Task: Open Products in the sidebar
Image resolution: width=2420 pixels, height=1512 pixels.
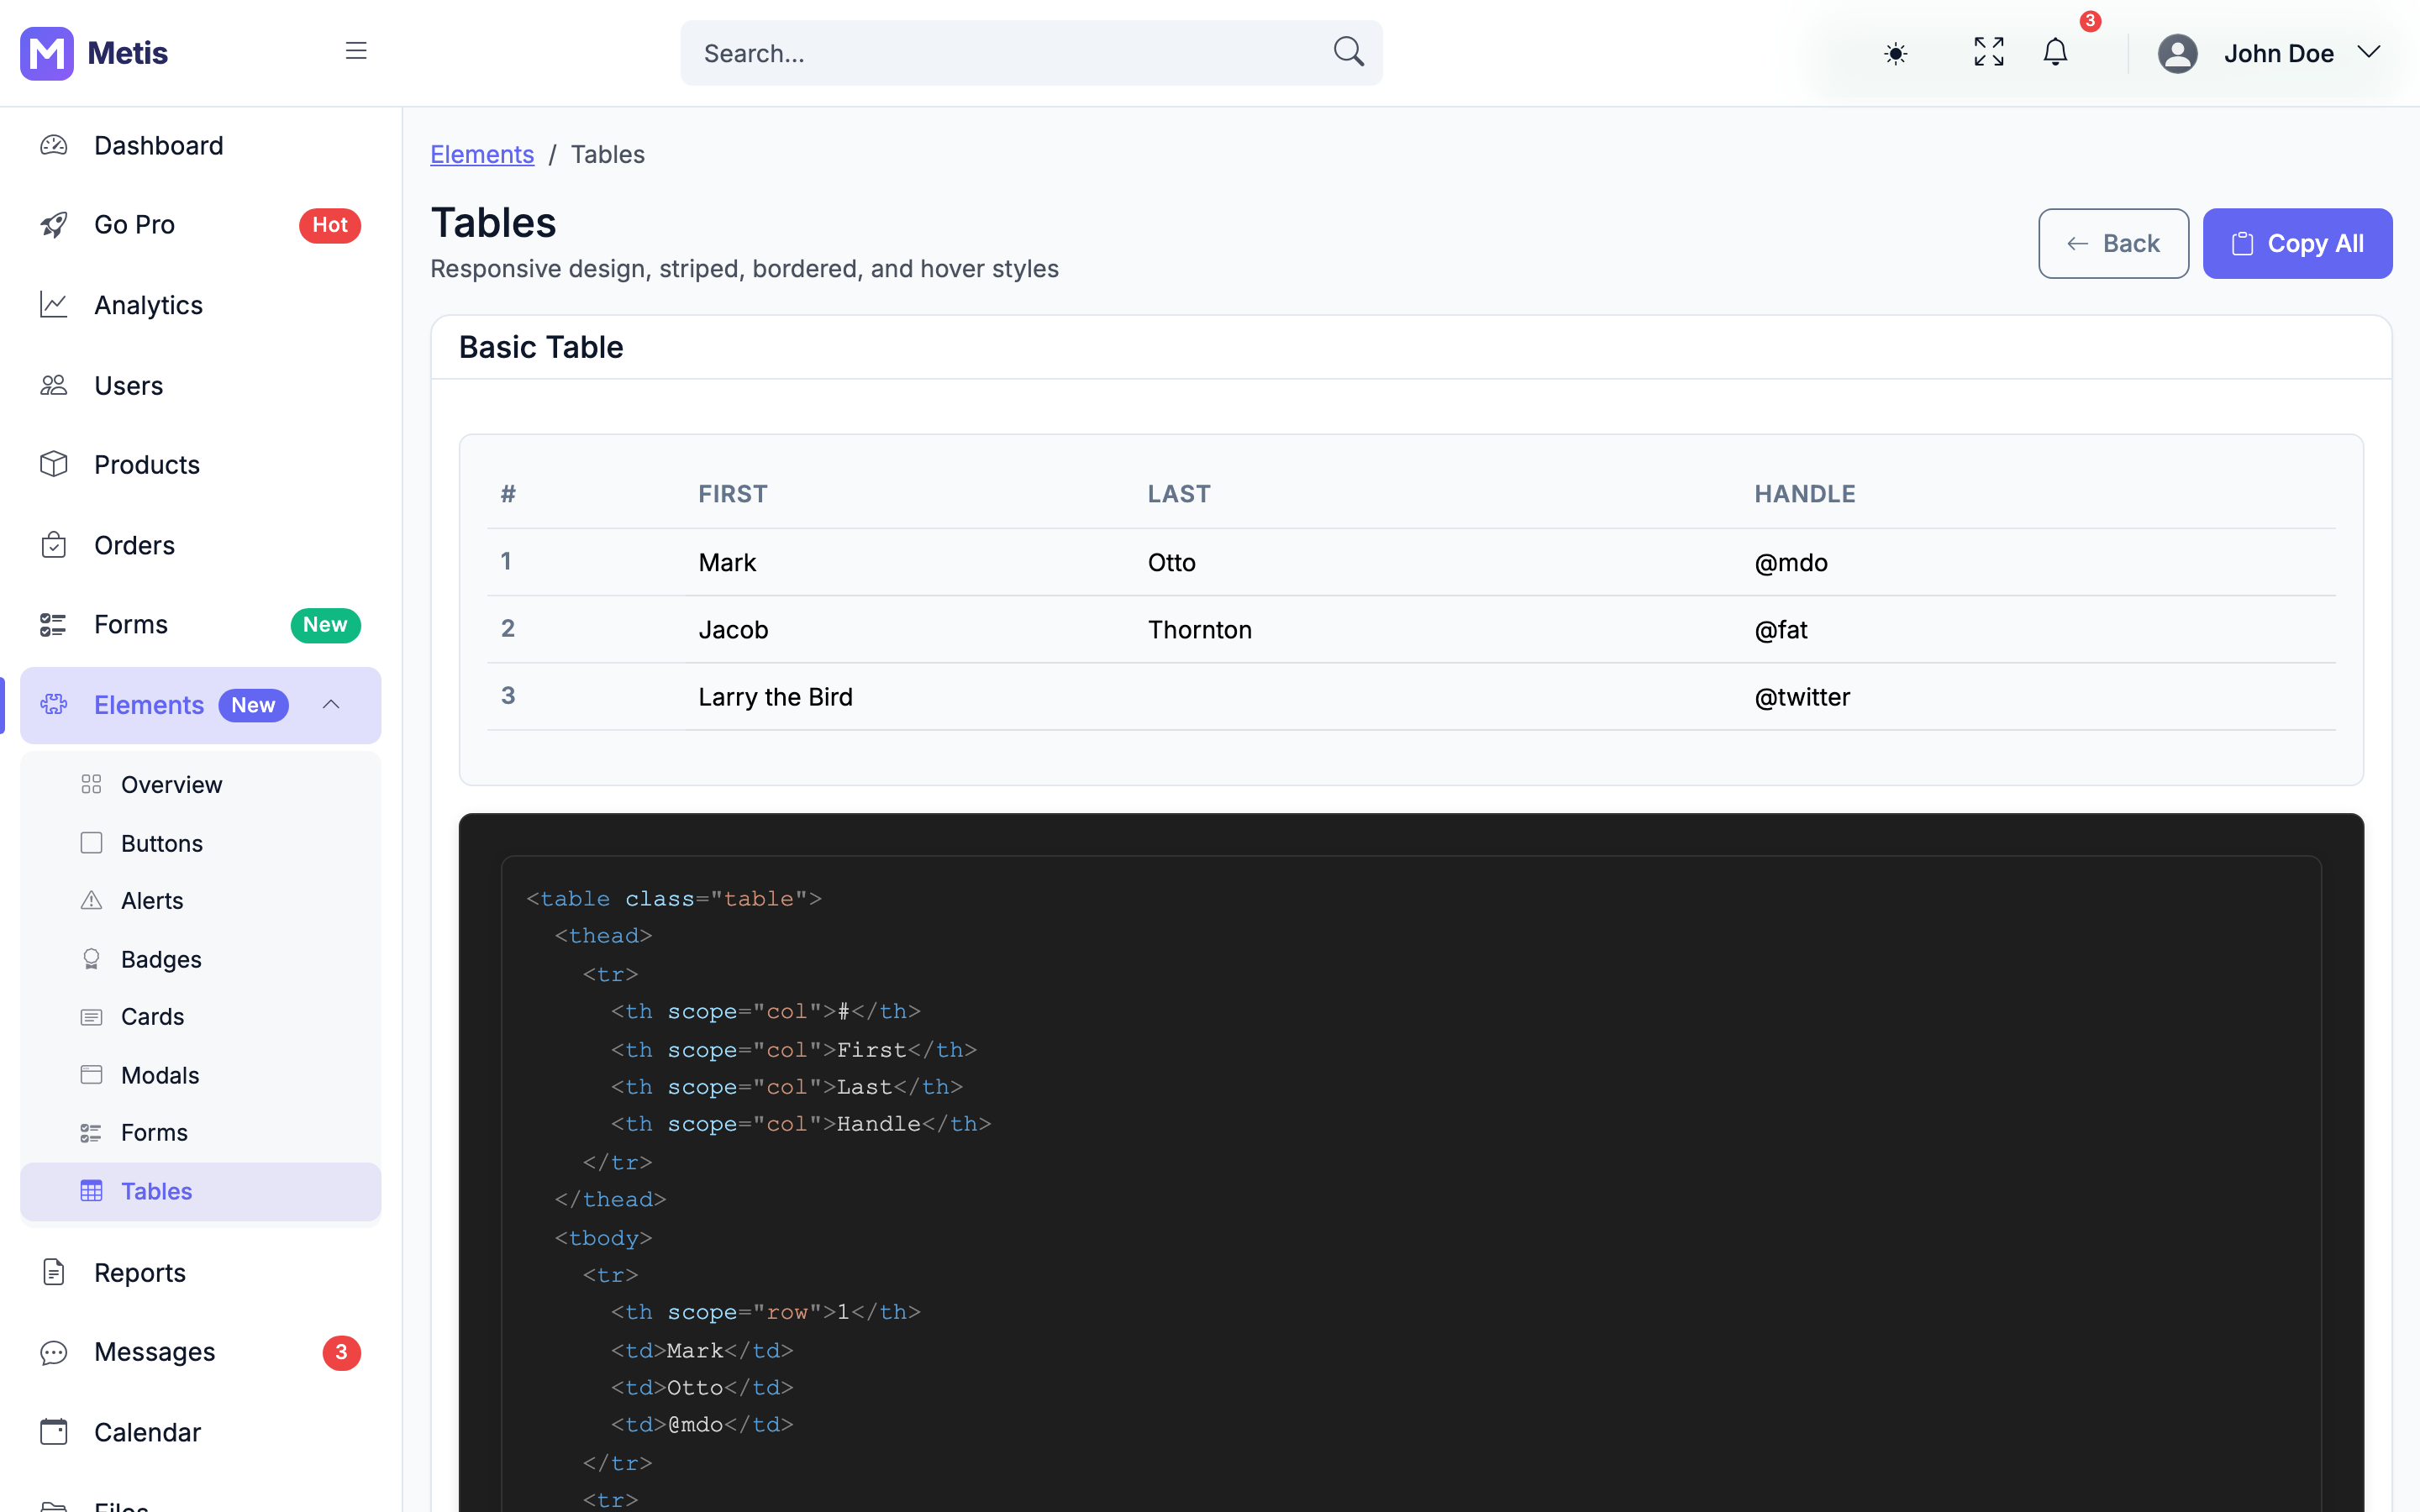Action: [x=200, y=465]
